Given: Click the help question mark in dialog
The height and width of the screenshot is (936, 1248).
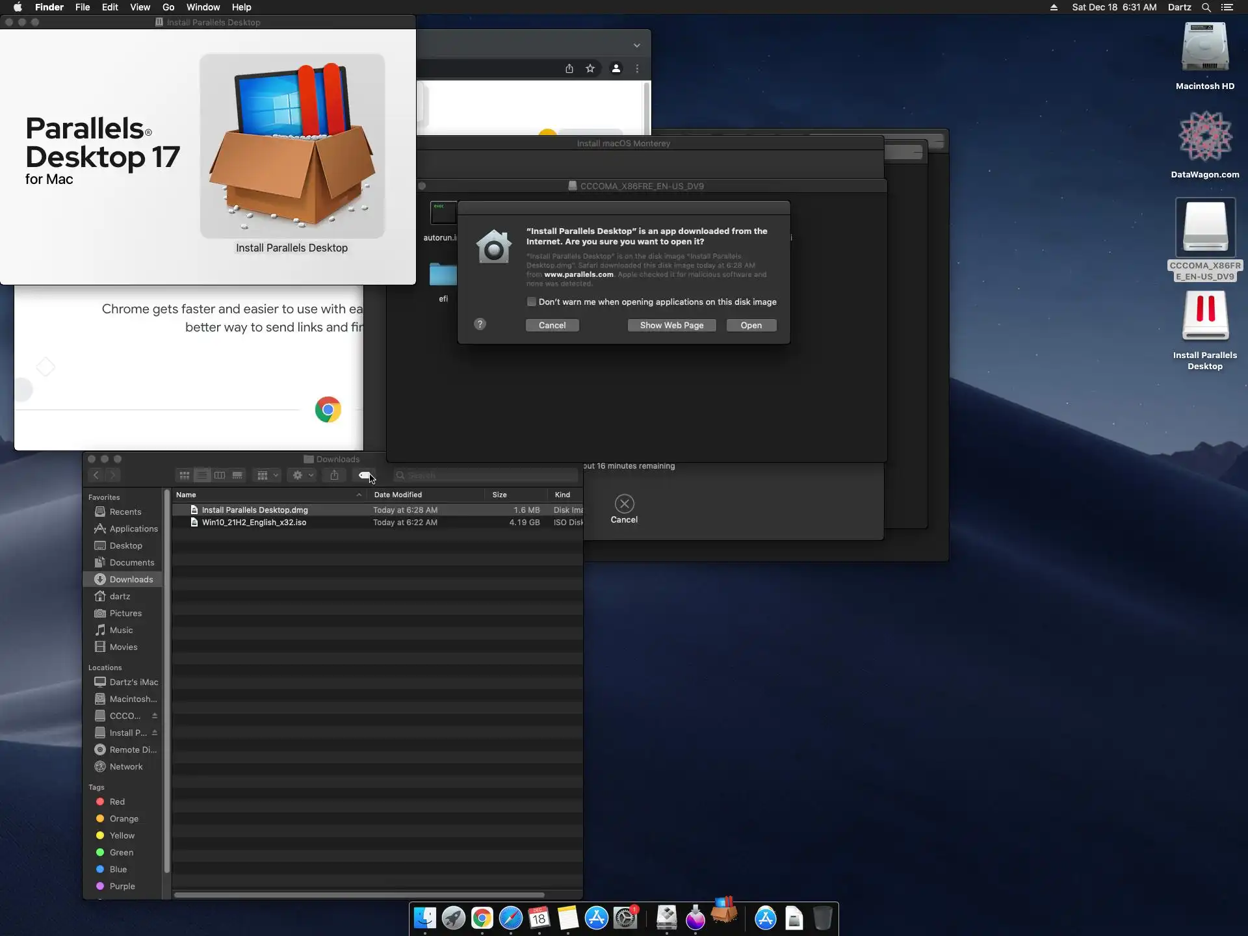Looking at the screenshot, I should coord(480,324).
